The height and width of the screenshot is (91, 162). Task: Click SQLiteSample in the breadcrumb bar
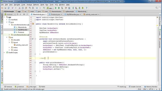click(8, 11)
